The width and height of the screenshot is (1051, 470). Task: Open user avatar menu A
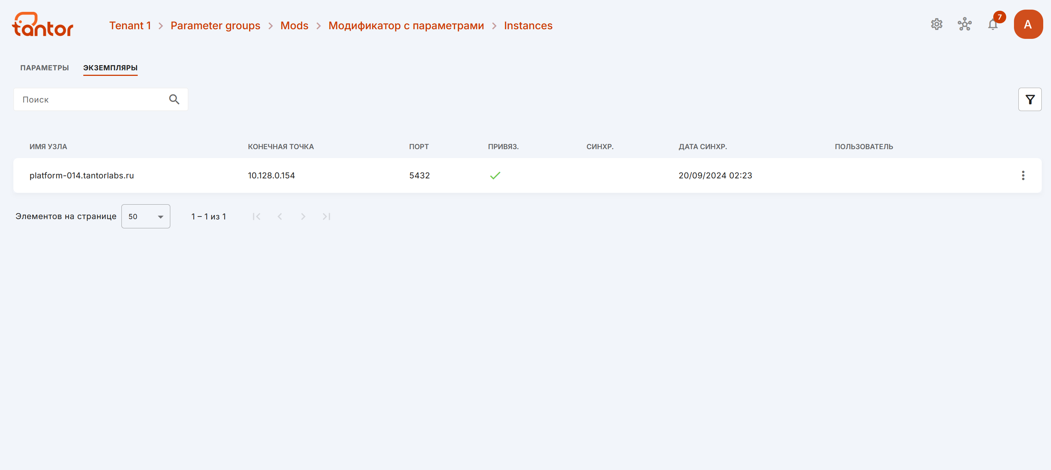click(x=1028, y=24)
